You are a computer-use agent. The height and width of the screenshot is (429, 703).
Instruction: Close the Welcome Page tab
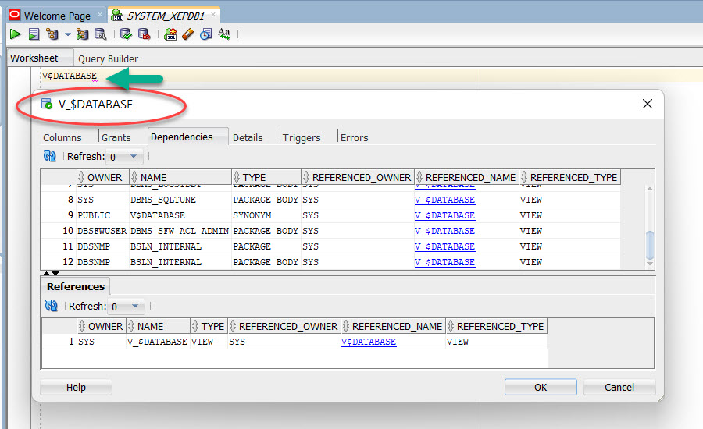(100, 15)
